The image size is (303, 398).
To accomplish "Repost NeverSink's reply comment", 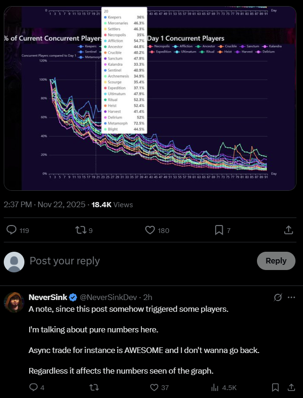I will (x=94, y=387).
